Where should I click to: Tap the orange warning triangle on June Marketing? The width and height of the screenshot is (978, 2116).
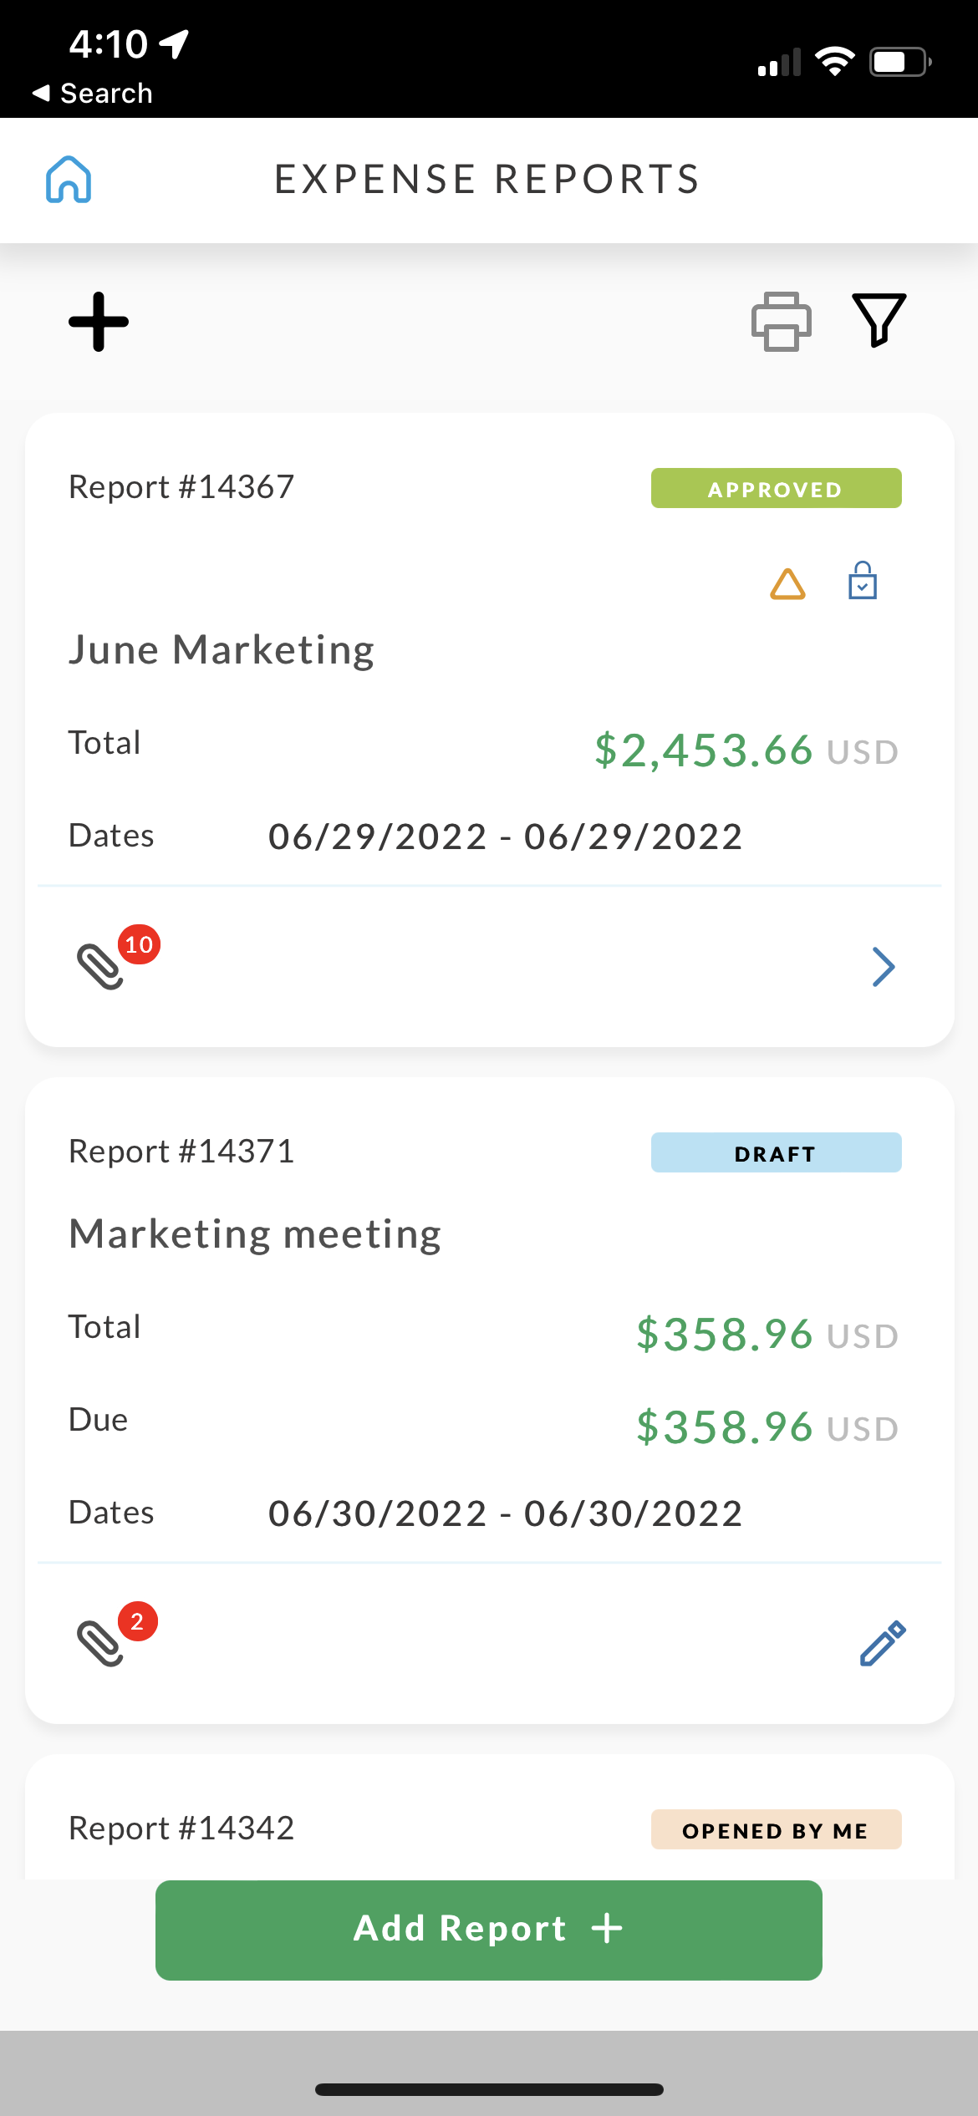pos(787,583)
